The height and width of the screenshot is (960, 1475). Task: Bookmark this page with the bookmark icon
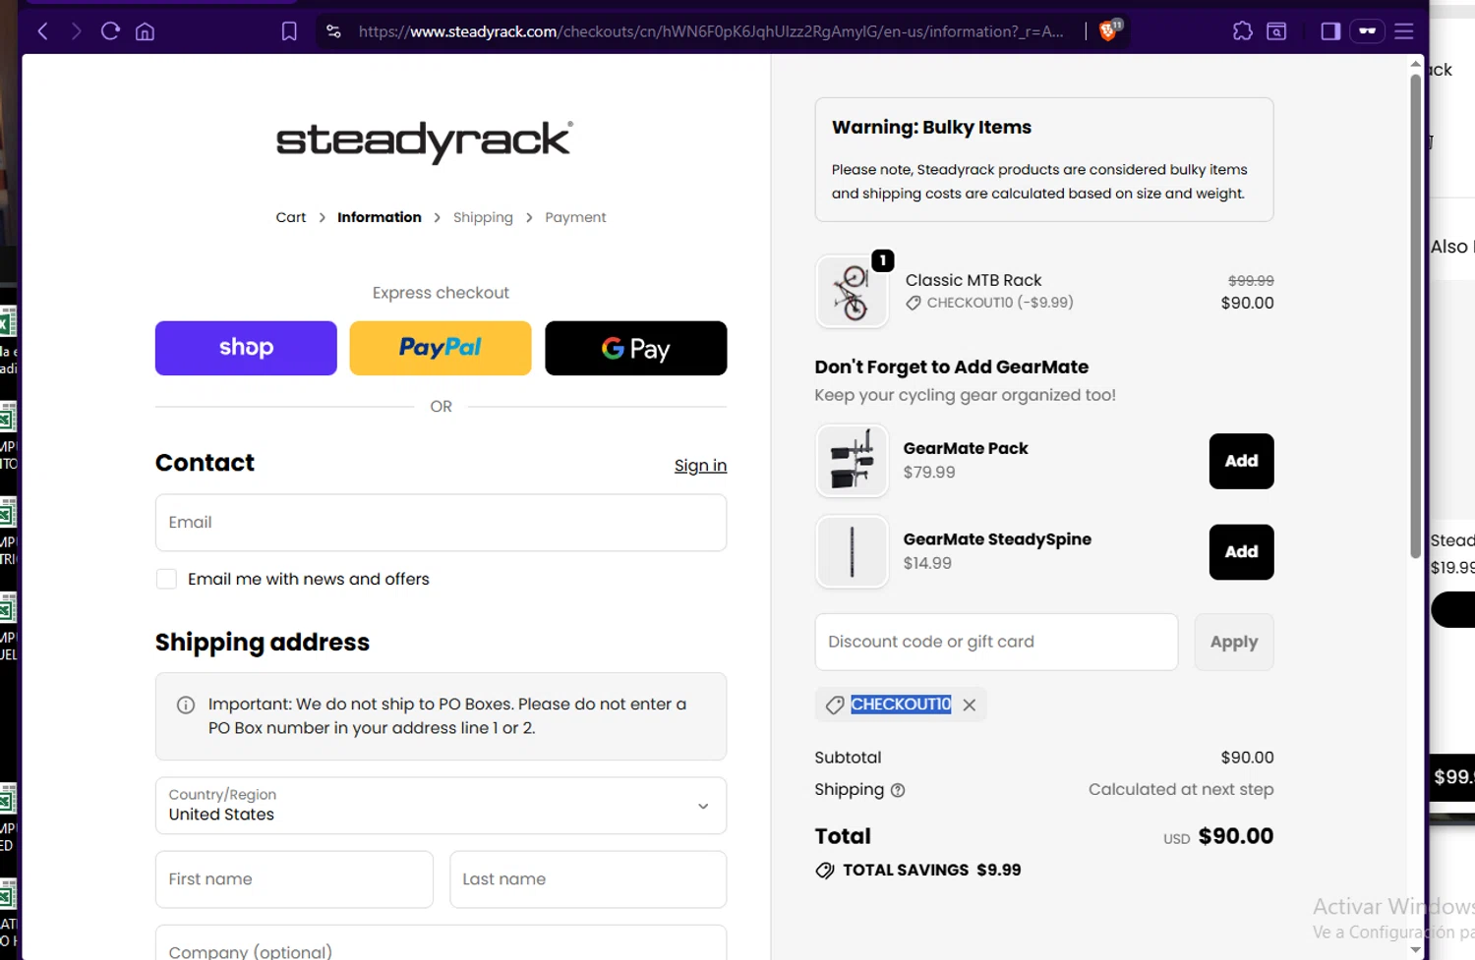click(289, 31)
